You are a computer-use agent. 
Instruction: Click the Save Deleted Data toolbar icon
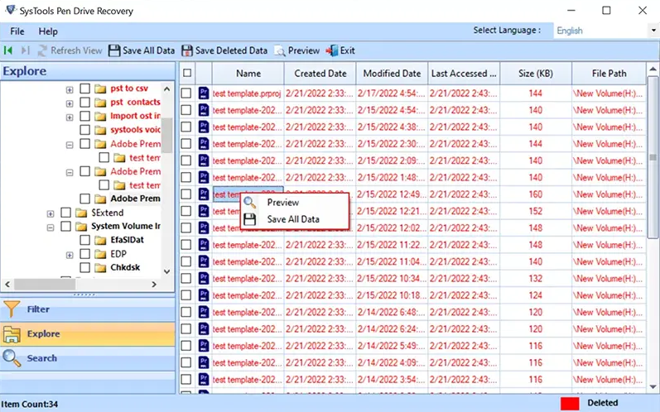(187, 50)
